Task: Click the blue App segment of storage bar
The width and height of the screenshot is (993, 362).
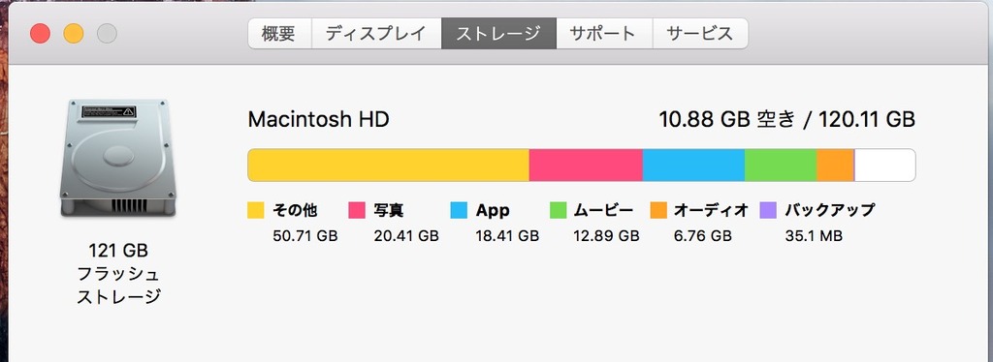Action: click(693, 165)
